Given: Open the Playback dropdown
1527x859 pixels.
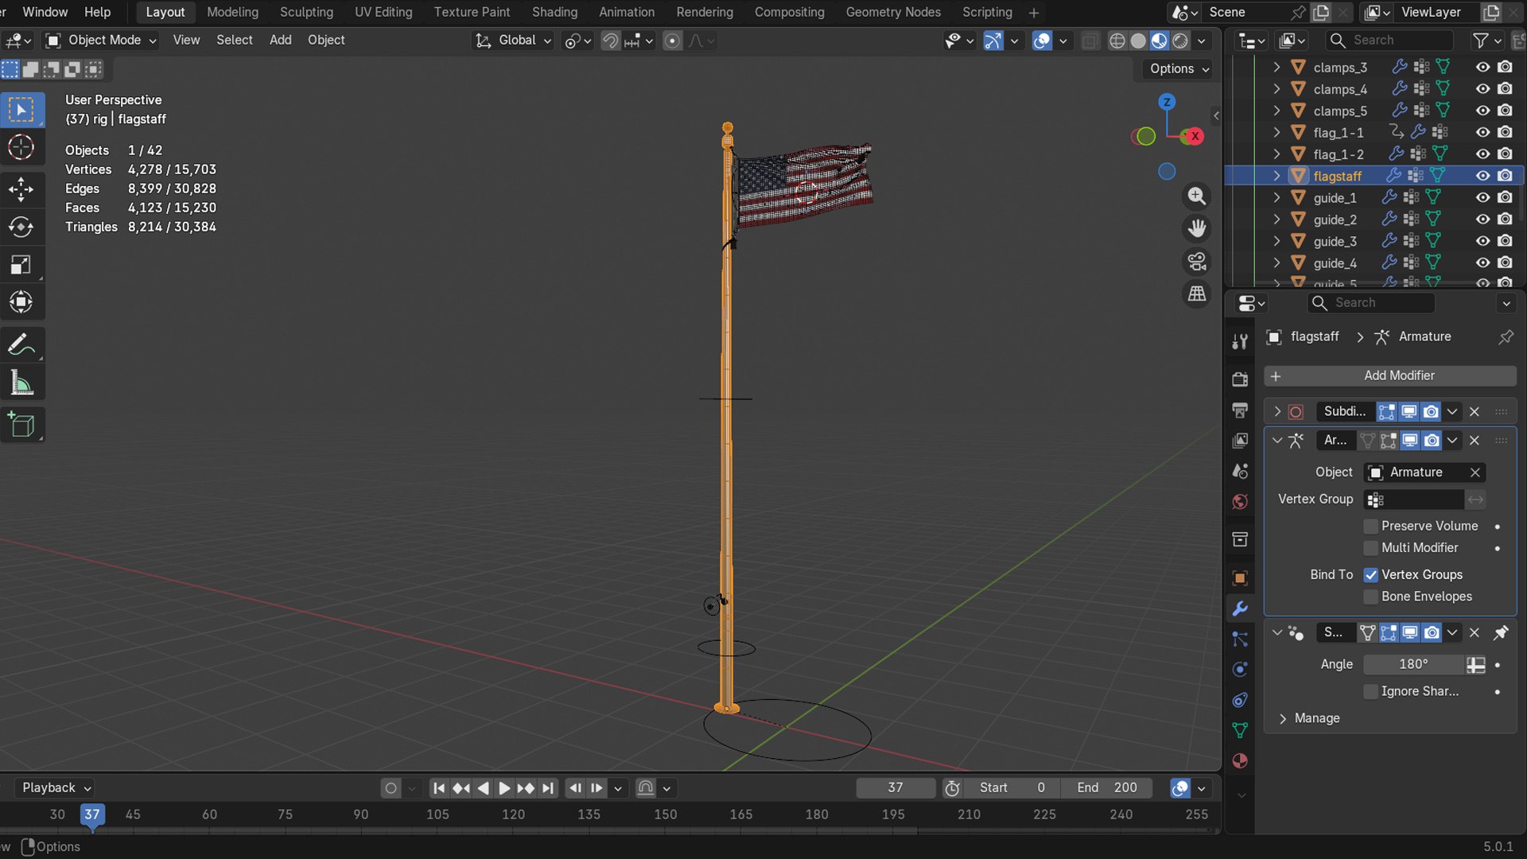Looking at the screenshot, I should coord(56,788).
